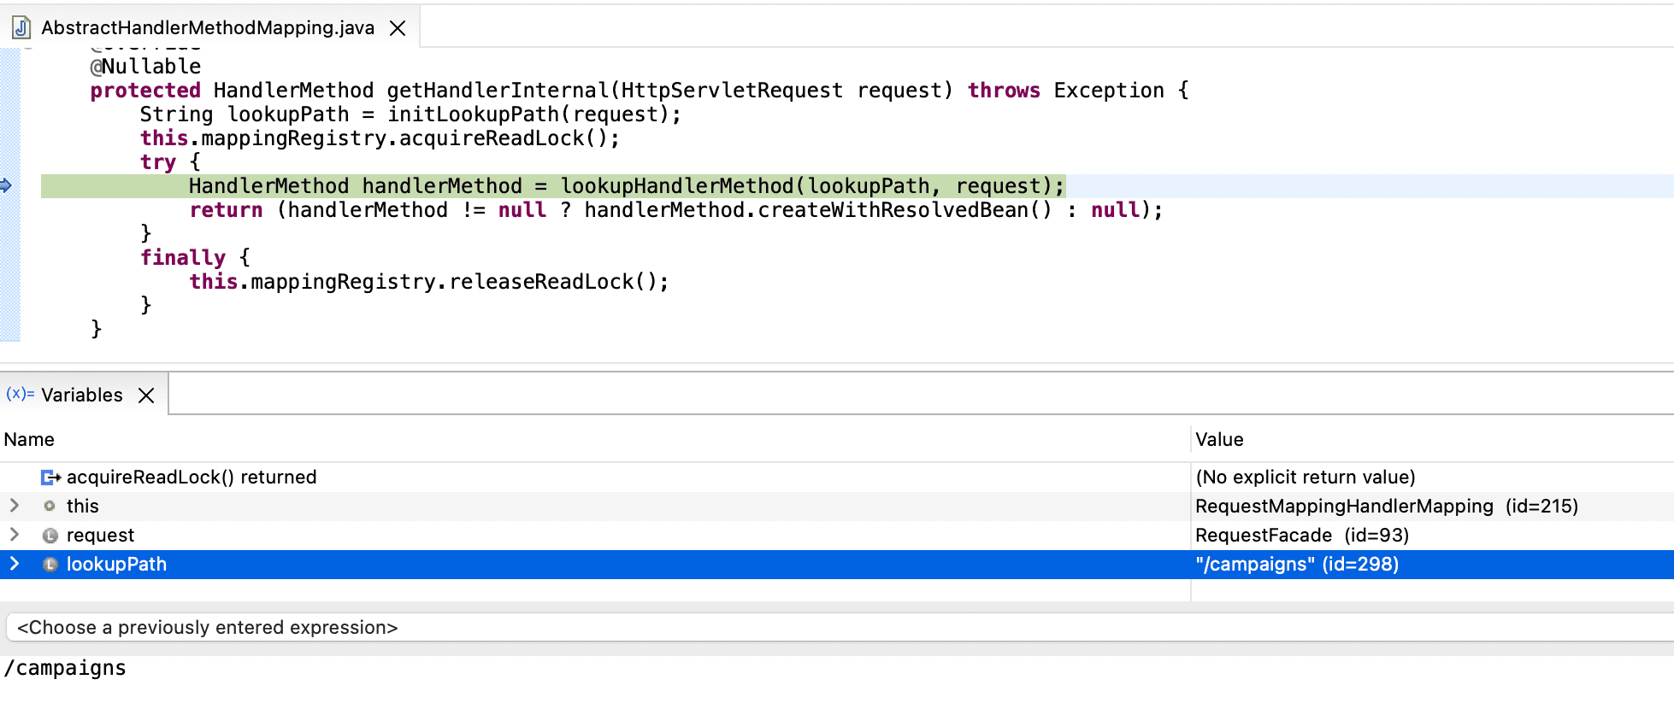Close the AbstractHandlerMethodMapping.java editor tab
Viewport: 1674px width, 709px height.
tap(398, 28)
